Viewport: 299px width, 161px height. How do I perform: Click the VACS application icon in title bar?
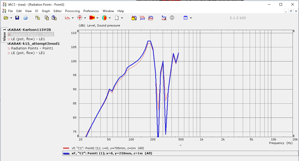[x=5, y=4]
